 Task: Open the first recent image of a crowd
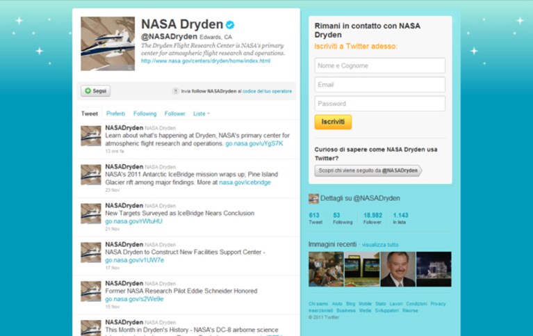[326, 269]
